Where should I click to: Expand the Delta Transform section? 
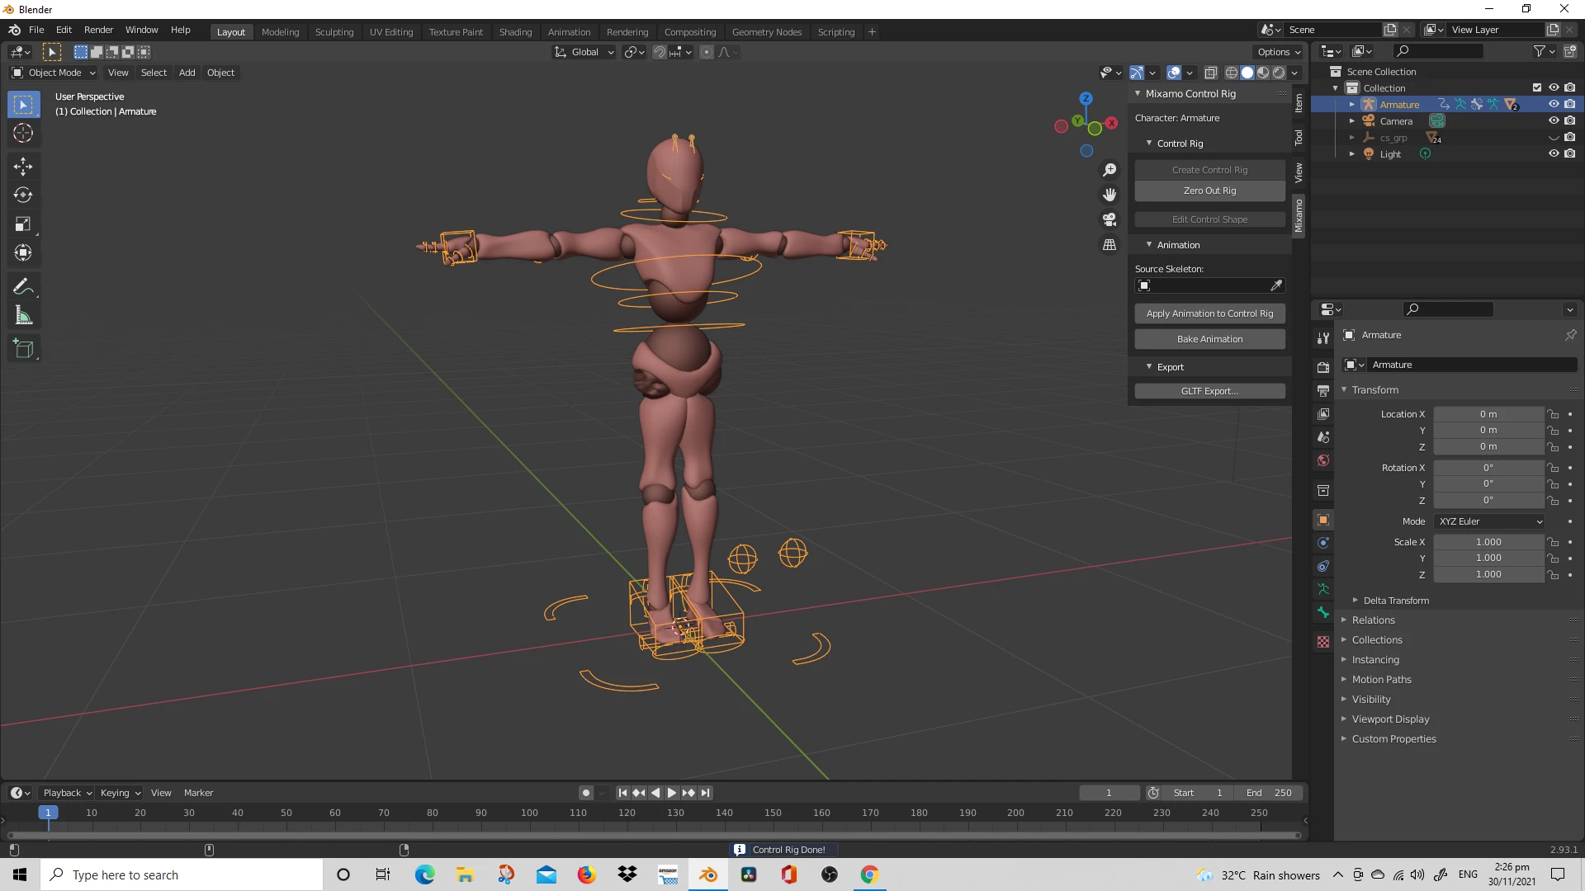[1395, 601]
